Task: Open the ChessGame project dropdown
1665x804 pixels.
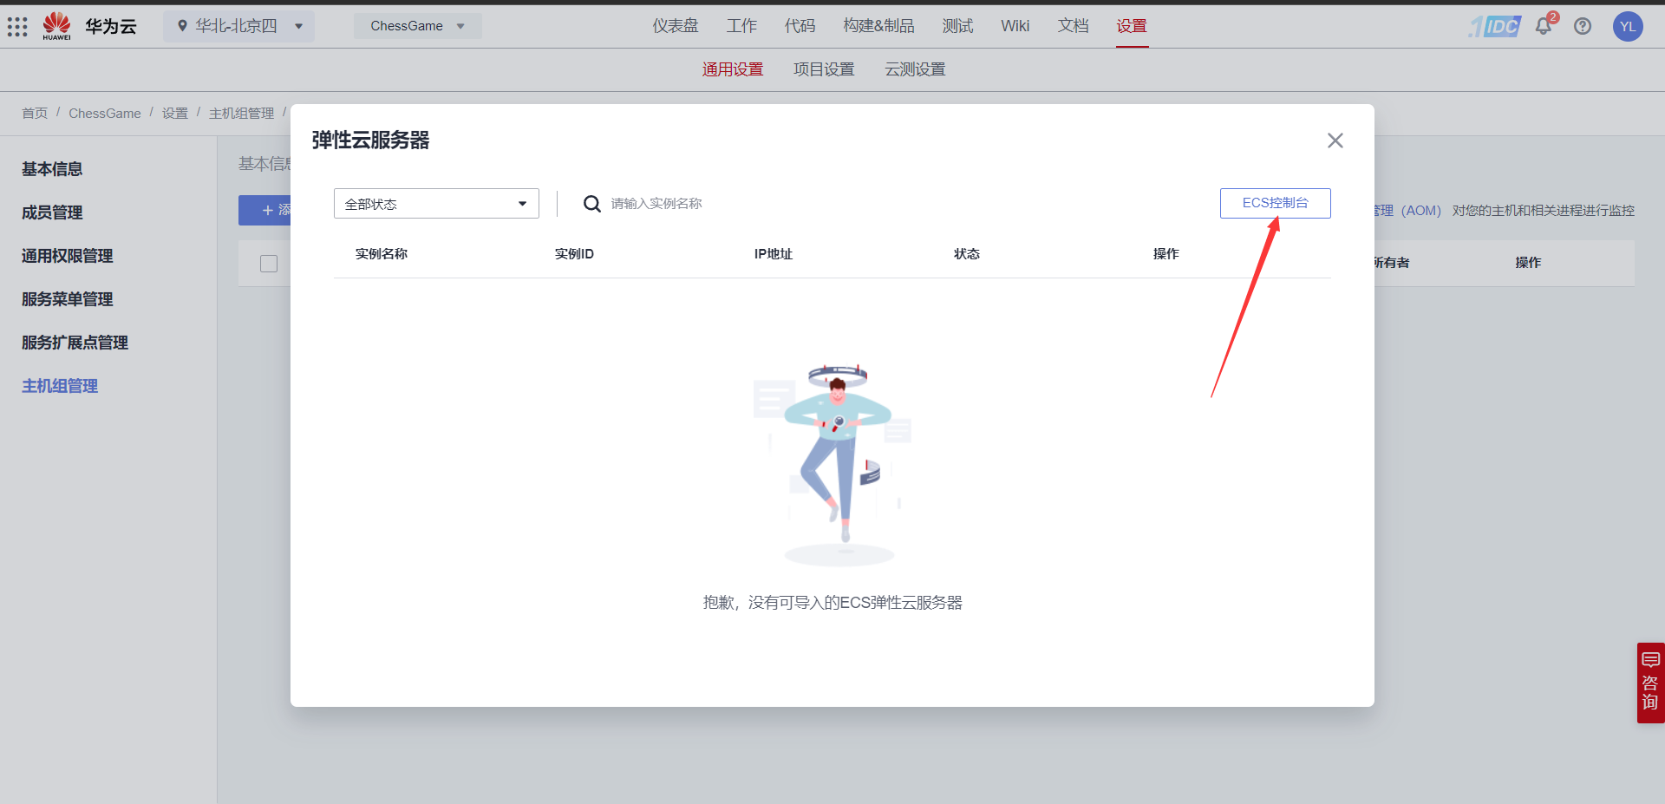Action: click(416, 26)
